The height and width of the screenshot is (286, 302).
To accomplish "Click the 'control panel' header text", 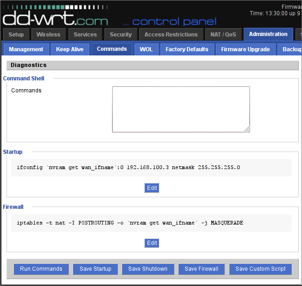I will (174, 22).
